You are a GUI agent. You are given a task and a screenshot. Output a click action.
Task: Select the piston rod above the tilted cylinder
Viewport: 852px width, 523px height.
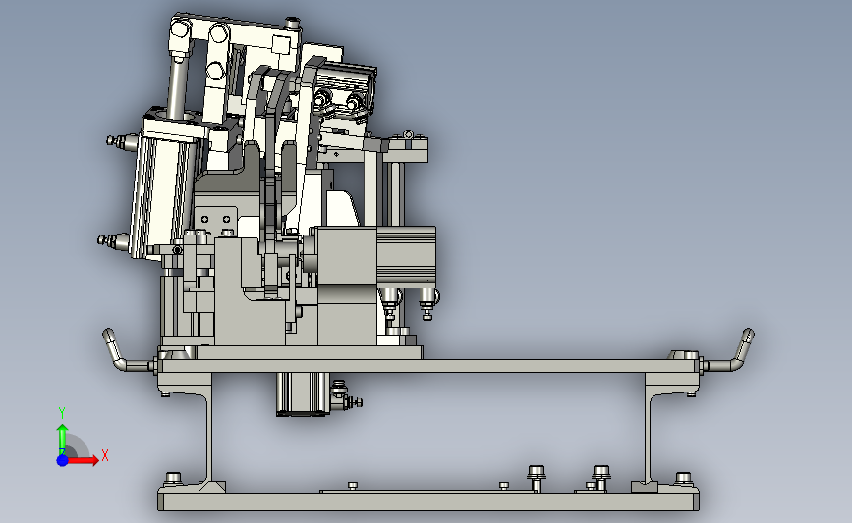click(x=178, y=86)
